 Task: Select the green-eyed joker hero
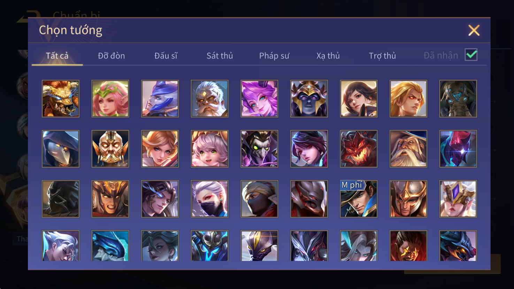259,149
